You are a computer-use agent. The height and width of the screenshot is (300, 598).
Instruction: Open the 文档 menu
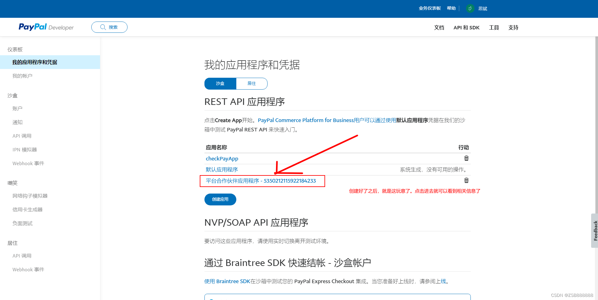pyautogui.click(x=439, y=27)
